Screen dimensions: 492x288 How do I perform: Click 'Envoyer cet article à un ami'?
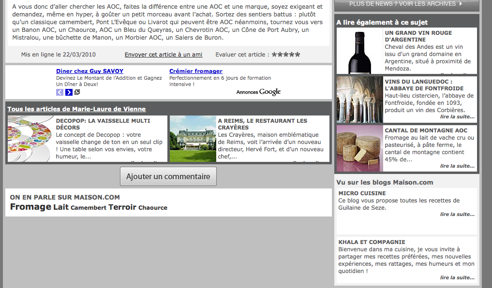(x=164, y=55)
